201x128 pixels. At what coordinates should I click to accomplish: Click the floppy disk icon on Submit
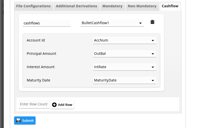tap(18, 120)
